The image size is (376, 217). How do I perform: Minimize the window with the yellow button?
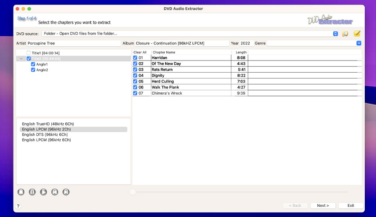click(23, 9)
